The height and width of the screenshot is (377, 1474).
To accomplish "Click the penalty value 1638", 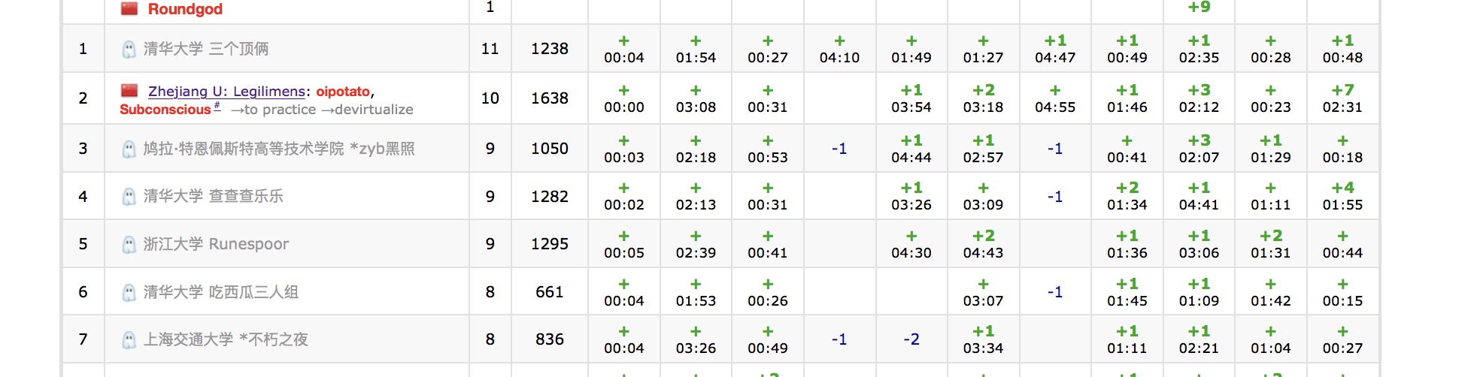I will tap(550, 98).
